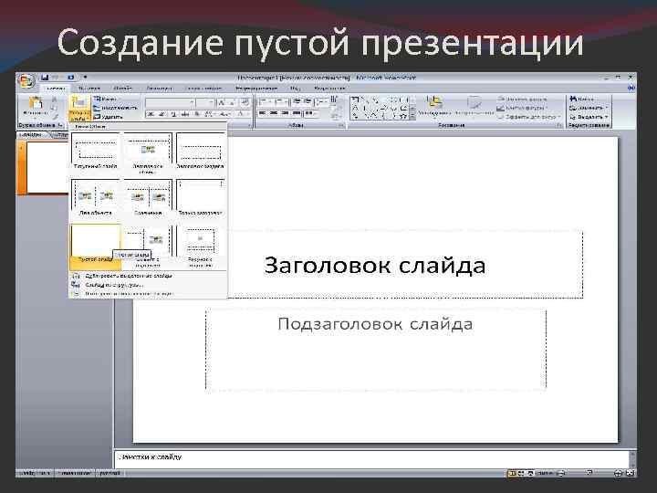Click Повторное использование слайдов menu item
This screenshot has width=657, height=493.
[149, 294]
